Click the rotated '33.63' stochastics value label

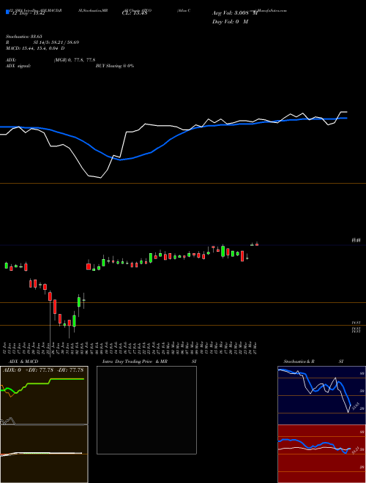pos(355,406)
